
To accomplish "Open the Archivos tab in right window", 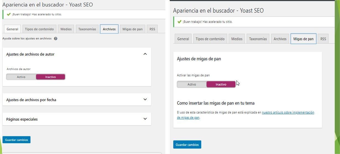I will click(x=280, y=39).
